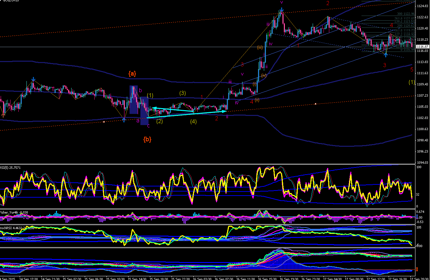
Task: Select the red wave 5 label
Action: coord(412,69)
